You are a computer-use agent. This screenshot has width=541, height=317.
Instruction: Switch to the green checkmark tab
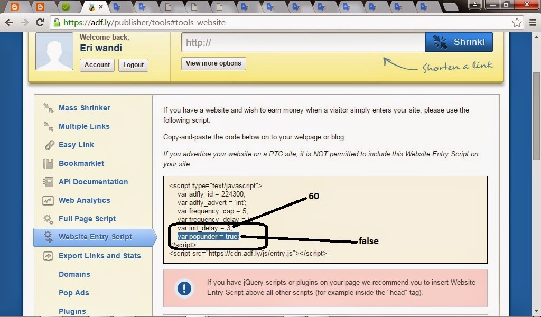click(66, 6)
